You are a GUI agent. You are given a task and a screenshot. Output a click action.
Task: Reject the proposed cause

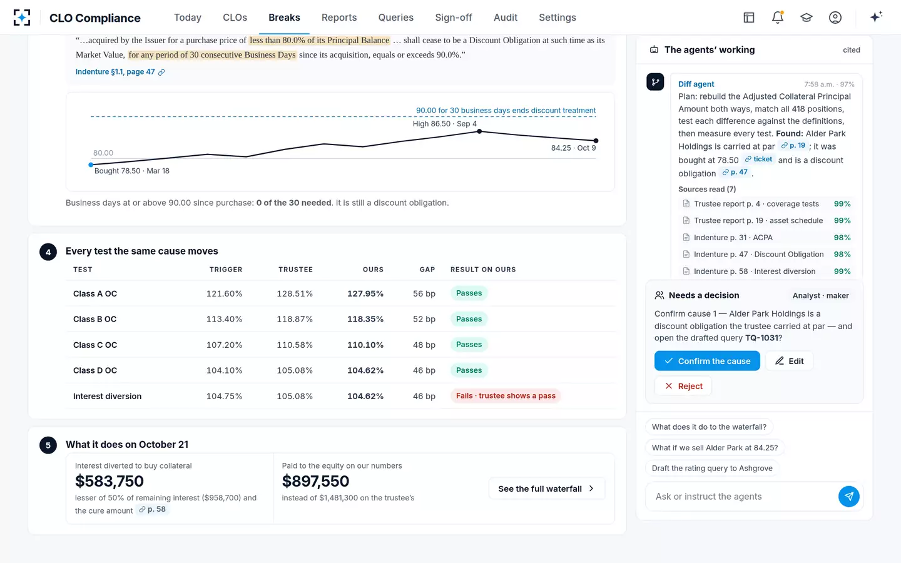point(683,386)
